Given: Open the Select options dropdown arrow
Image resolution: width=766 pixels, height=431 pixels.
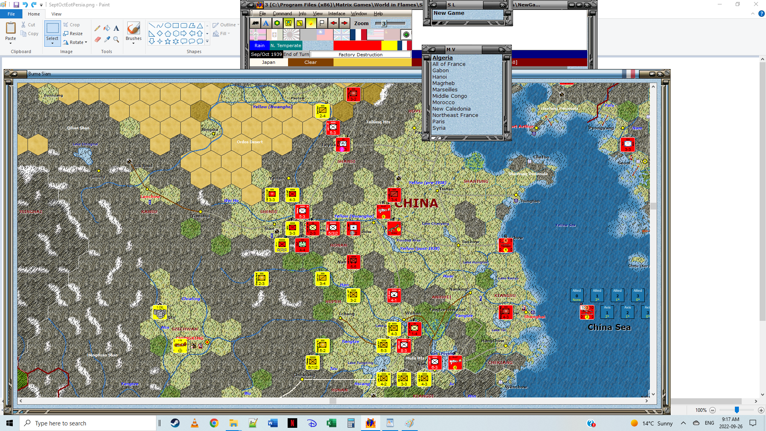Looking at the screenshot, I should click(x=52, y=43).
